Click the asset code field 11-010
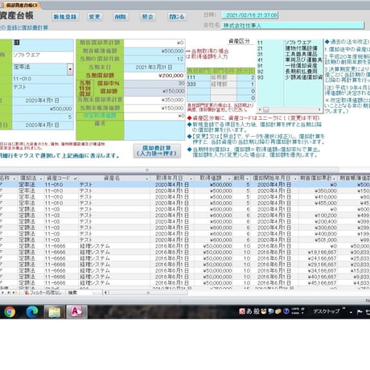Viewport: 370px width, 370px height. click(43, 79)
